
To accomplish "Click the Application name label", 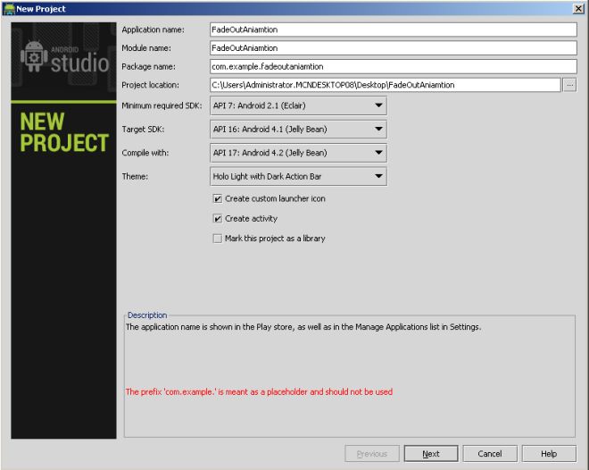I will (153, 29).
